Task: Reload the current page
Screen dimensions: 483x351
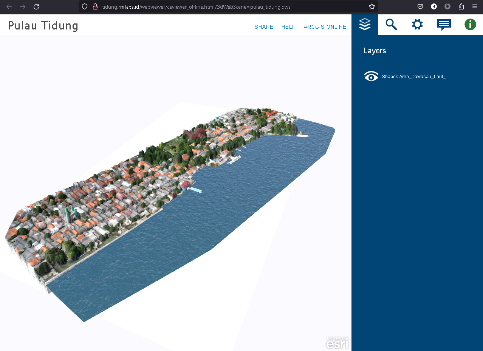Action: point(36,7)
